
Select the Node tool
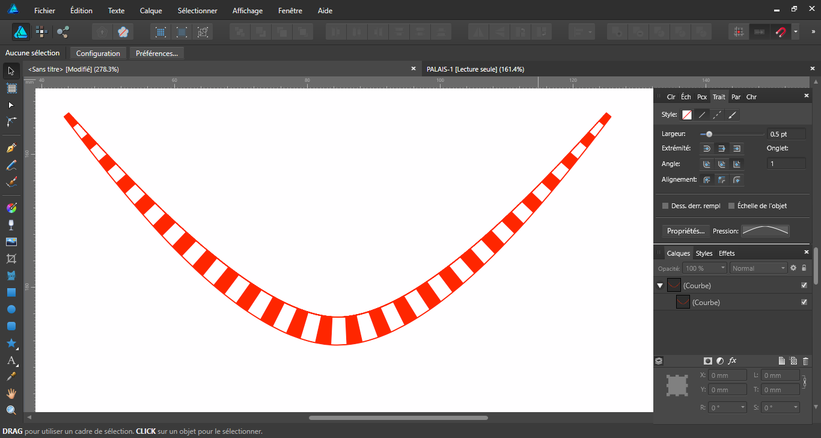pyautogui.click(x=11, y=105)
